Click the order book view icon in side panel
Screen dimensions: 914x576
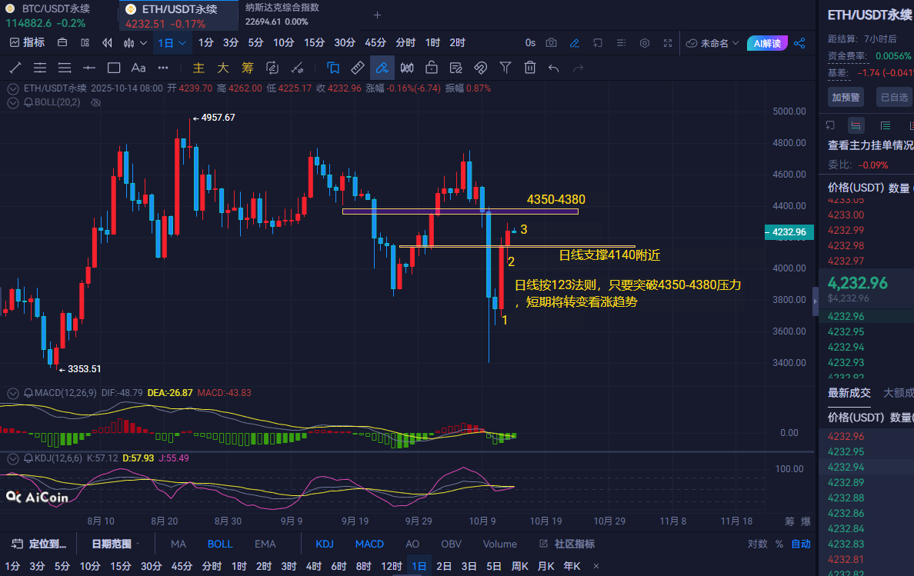pyautogui.click(x=856, y=125)
